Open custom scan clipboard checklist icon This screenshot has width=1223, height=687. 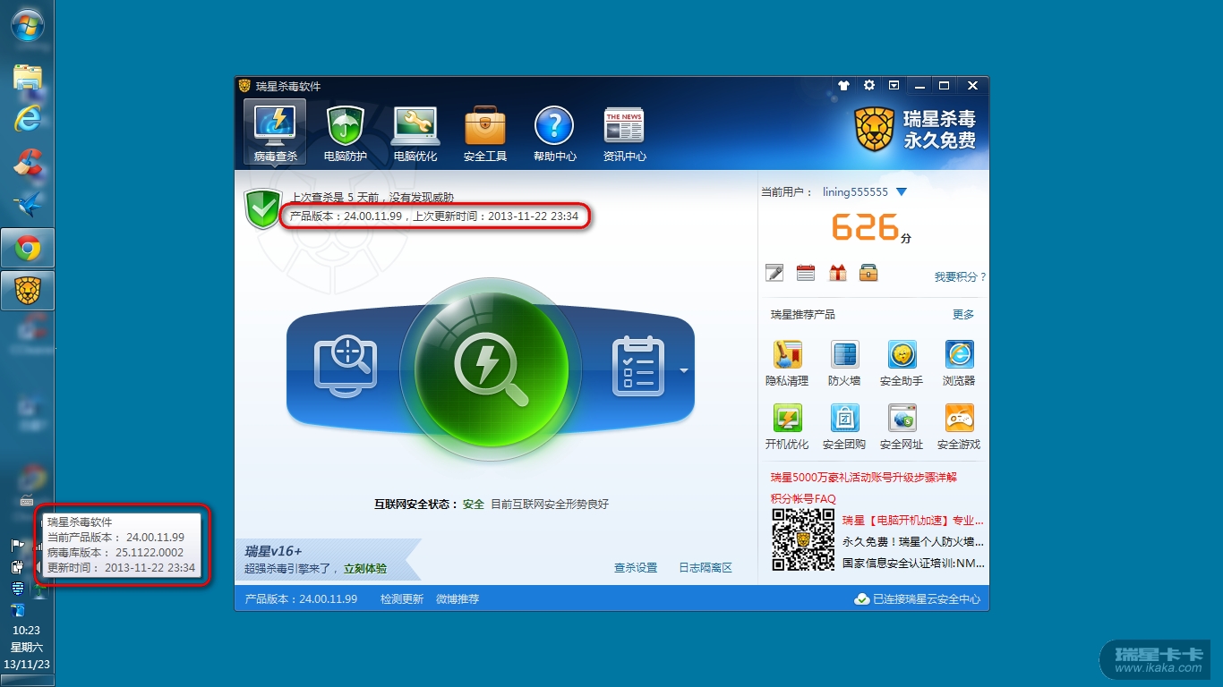[x=638, y=366]
